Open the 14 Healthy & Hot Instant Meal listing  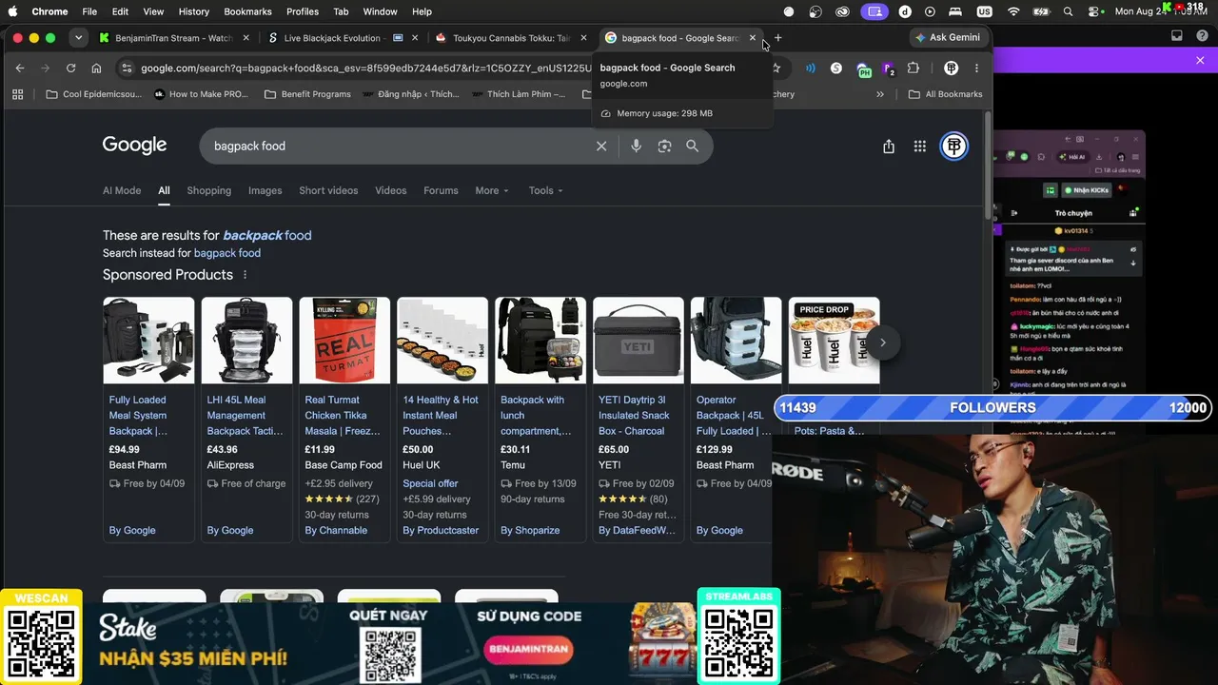pos(441,415)
